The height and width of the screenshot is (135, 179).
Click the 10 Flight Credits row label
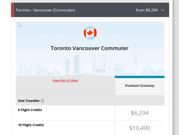31,125
